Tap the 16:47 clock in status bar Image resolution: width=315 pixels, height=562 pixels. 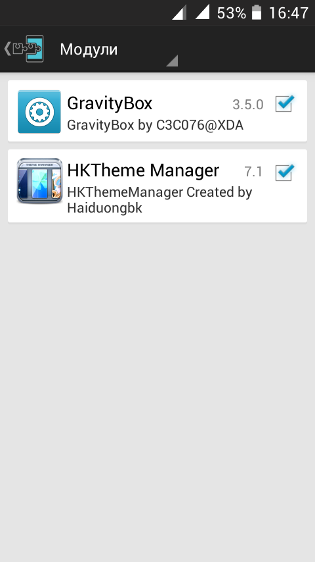[288, 13]
